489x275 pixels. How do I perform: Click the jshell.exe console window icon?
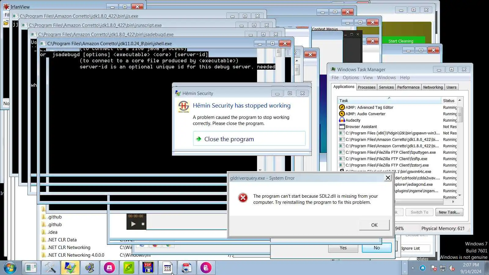pyautogui.click(x=43, y=43)
